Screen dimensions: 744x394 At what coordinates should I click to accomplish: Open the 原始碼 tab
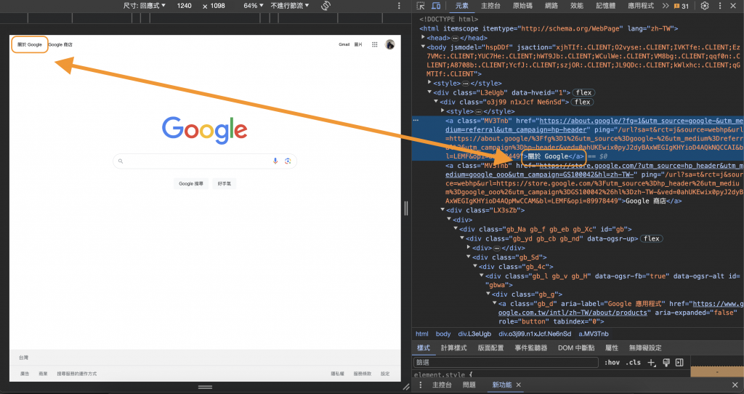tap(522, 6)
